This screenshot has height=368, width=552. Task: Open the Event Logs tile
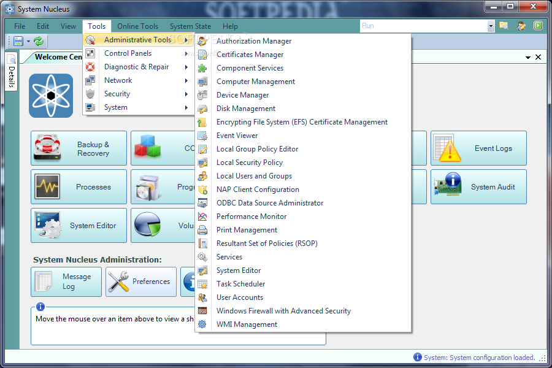[479, 148]
